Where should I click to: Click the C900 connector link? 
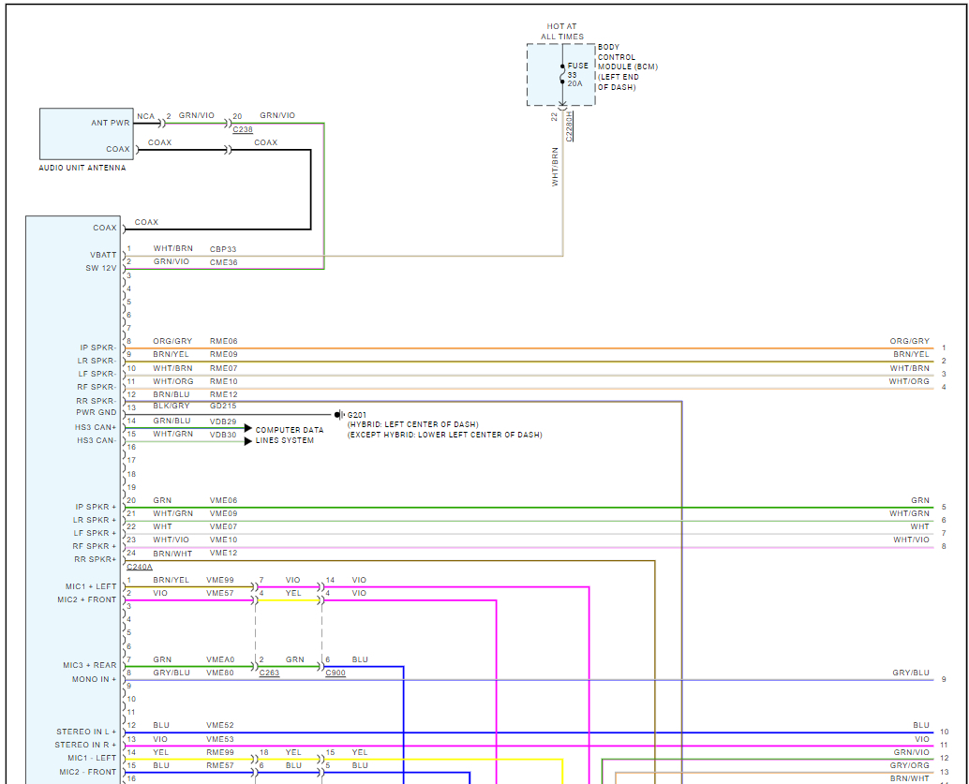click(335, 673)
